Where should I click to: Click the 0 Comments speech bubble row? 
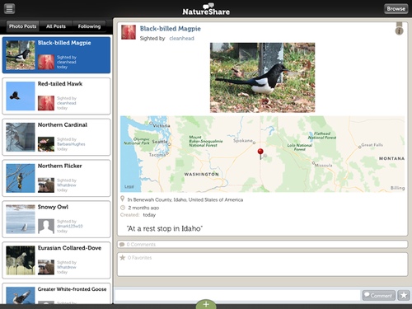[x=262, y=244]
